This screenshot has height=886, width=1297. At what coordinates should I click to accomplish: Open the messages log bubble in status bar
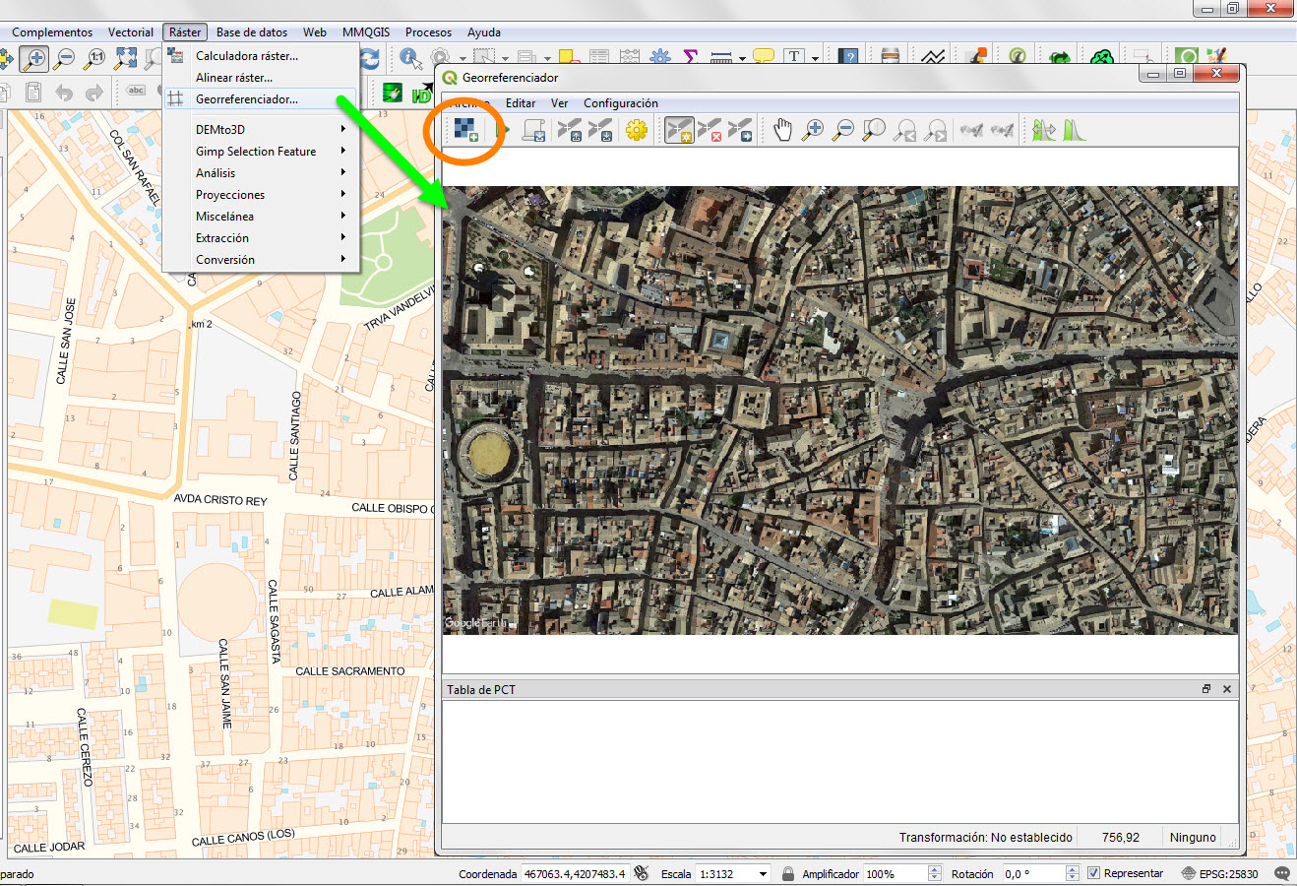point(1281,873)
